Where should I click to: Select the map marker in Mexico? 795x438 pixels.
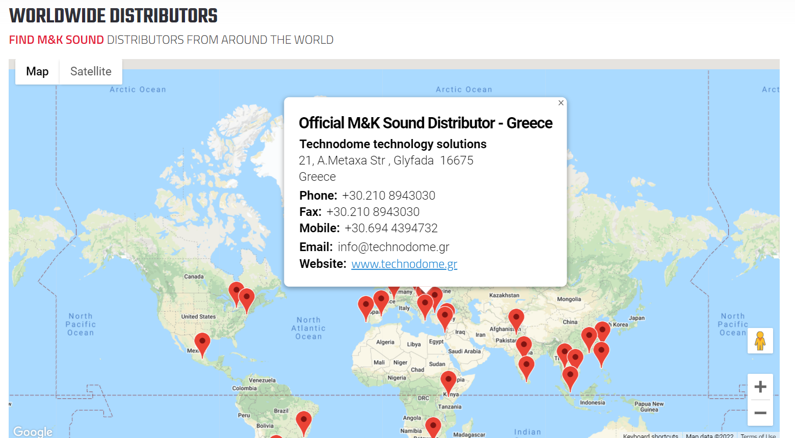(x=202, y=345)
